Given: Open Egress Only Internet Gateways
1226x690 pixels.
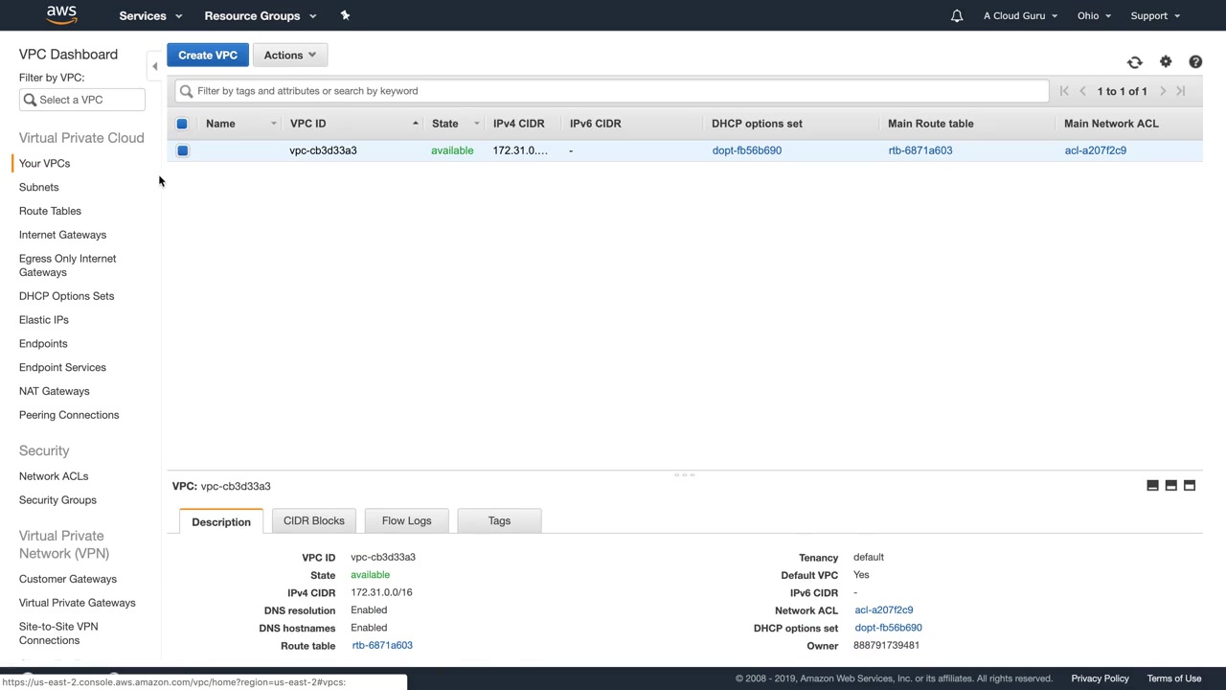Looking at the screenshot, I should [67, 265].
